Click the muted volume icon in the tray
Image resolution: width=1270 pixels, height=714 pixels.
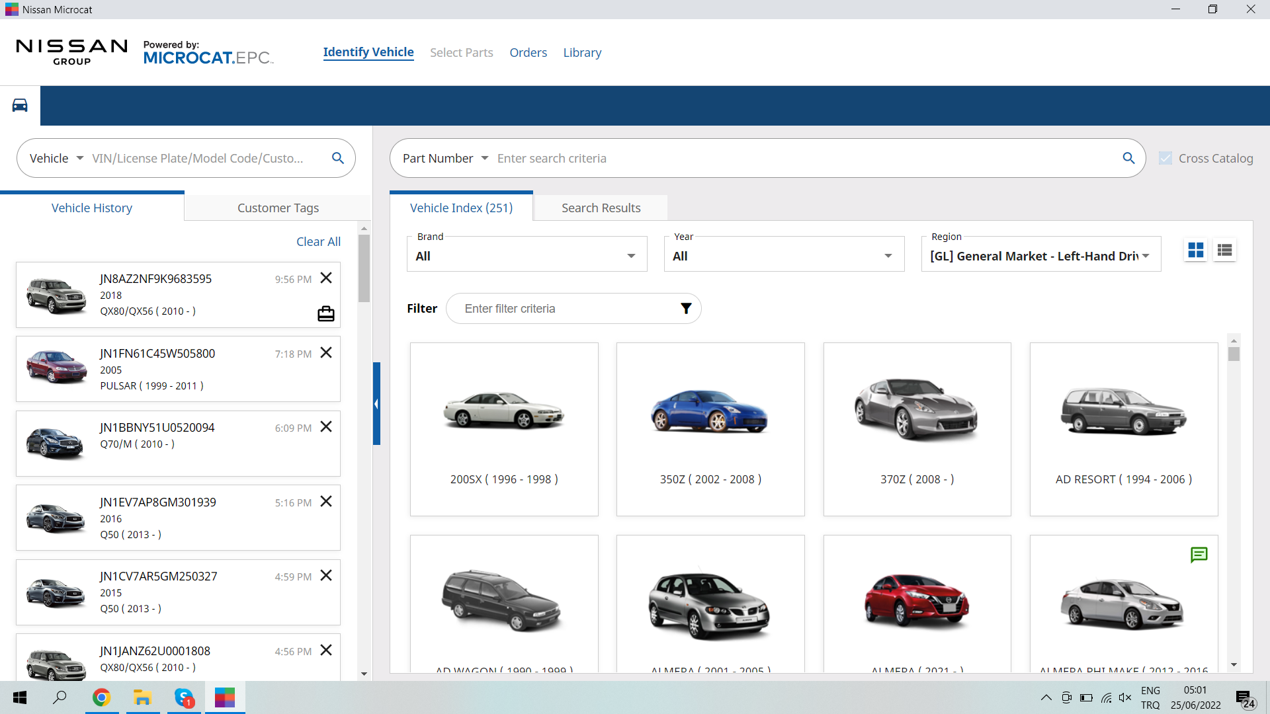(1125, 697)
